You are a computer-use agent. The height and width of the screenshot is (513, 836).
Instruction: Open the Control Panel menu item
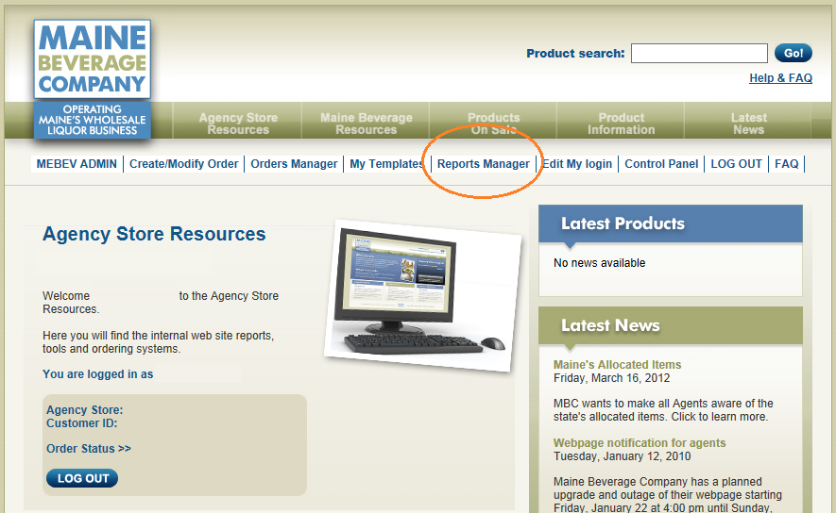click(661, 164)
